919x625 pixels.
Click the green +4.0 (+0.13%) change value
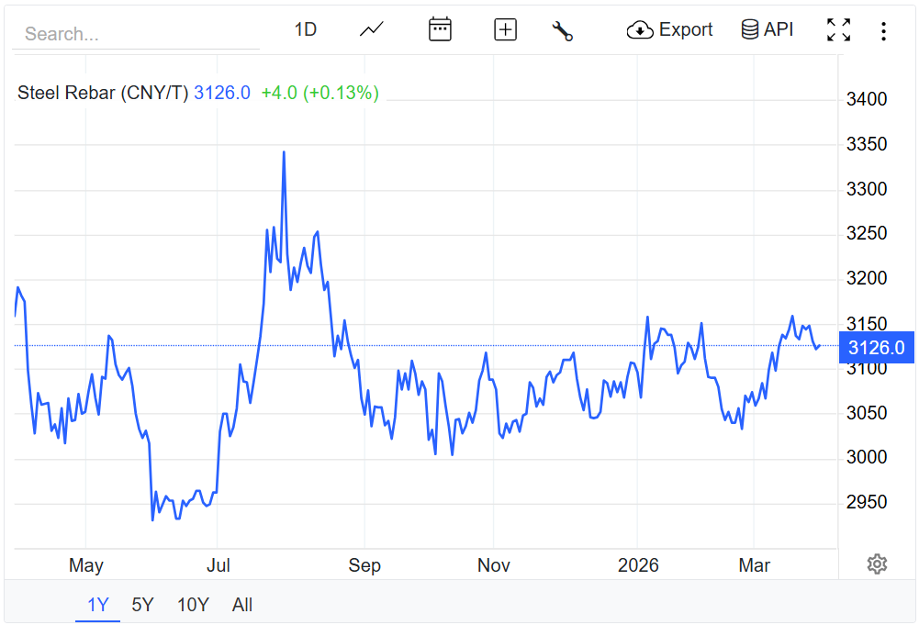(319, 93)
